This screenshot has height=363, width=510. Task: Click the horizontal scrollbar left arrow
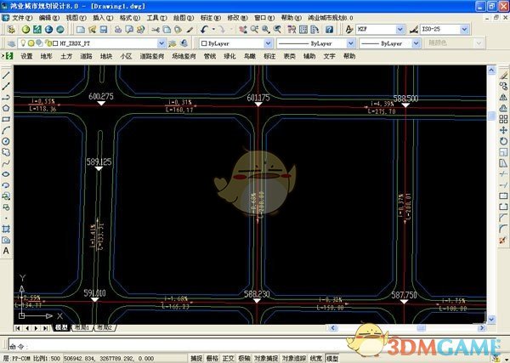click(332, 328)
